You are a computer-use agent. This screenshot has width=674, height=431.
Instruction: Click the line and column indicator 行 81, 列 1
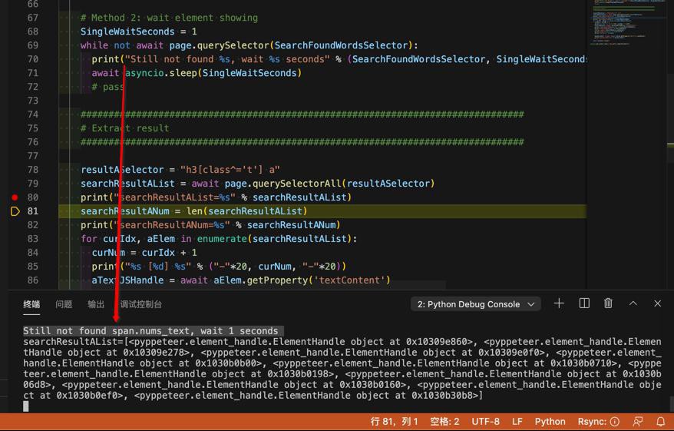click(394, 422)
